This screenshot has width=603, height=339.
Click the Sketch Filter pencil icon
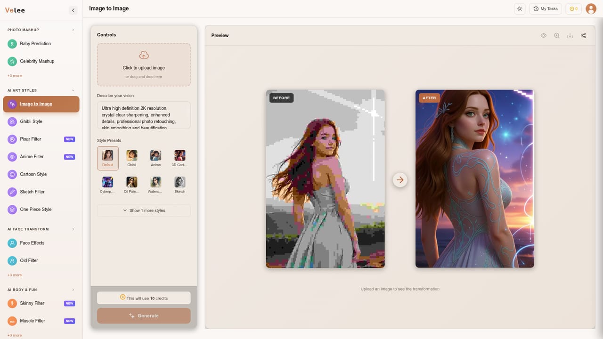12,192
